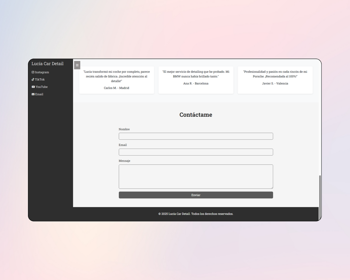Focus the Nombre input field

click(x=196, y=136)
